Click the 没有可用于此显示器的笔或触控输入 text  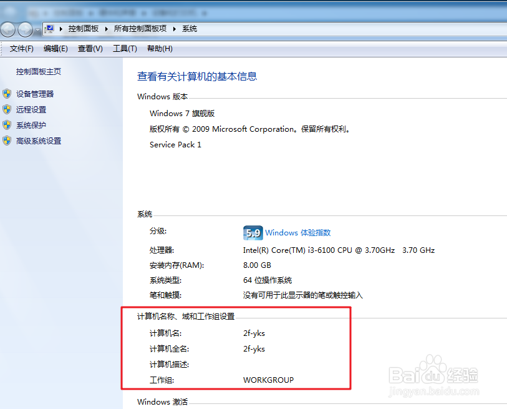[302, 295]
